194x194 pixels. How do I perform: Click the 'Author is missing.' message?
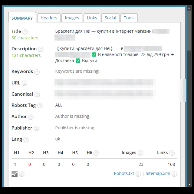click(73, 116)
